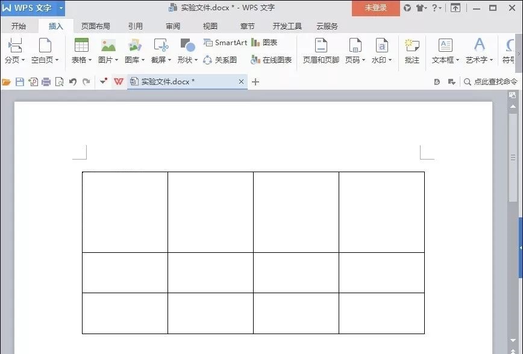This screenshot has height=354, width=523.
Task: Switch to the 视图 ribbon tab
Action: tap(210, 26)
